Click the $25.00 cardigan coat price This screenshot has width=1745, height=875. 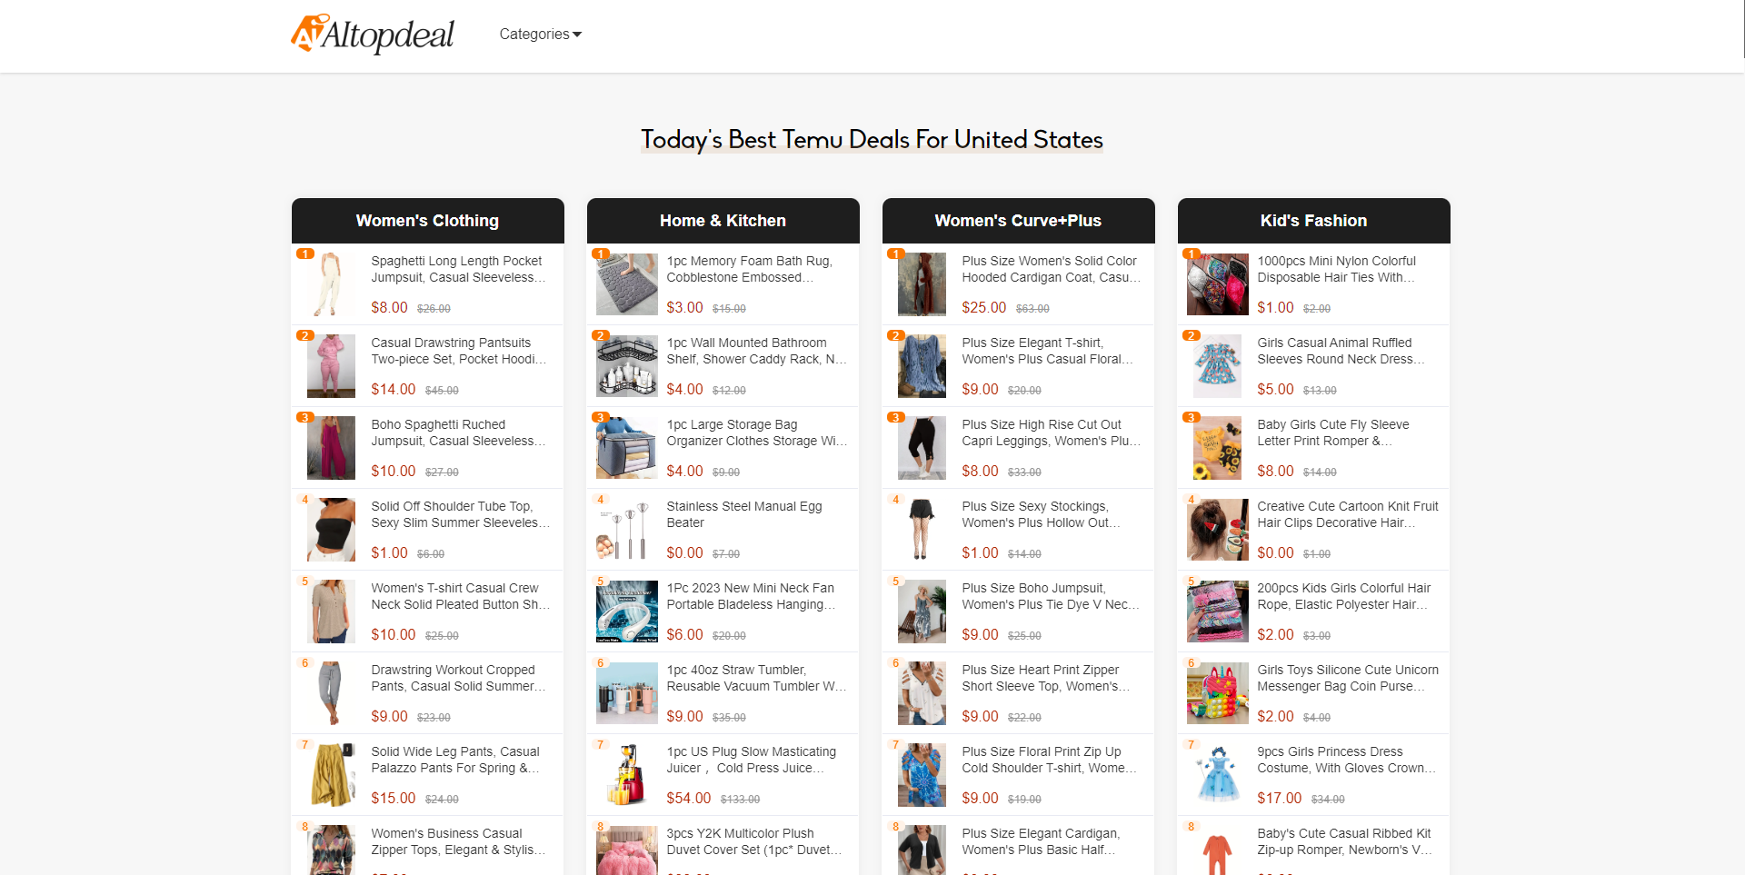click(983, 307)
